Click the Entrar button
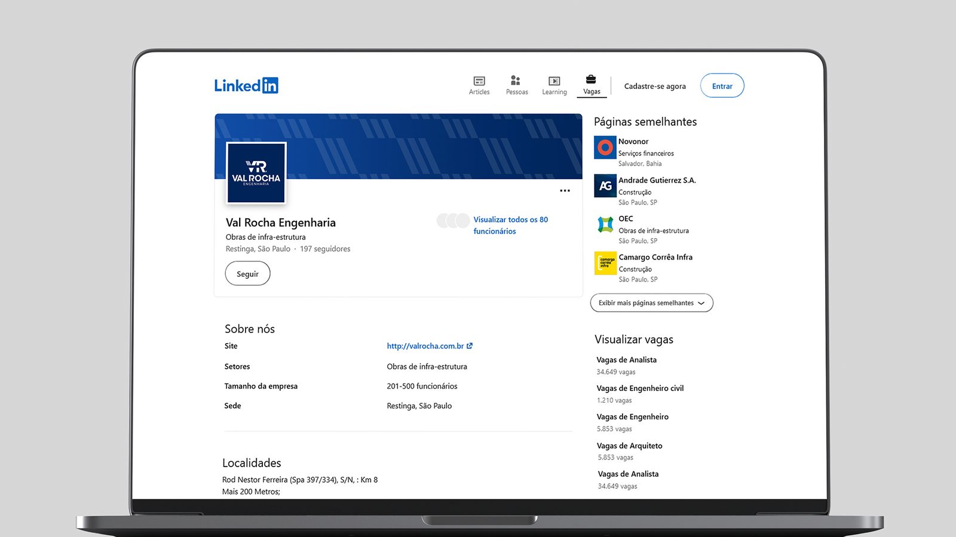956x537 pixels. click(x=722, y=85)
